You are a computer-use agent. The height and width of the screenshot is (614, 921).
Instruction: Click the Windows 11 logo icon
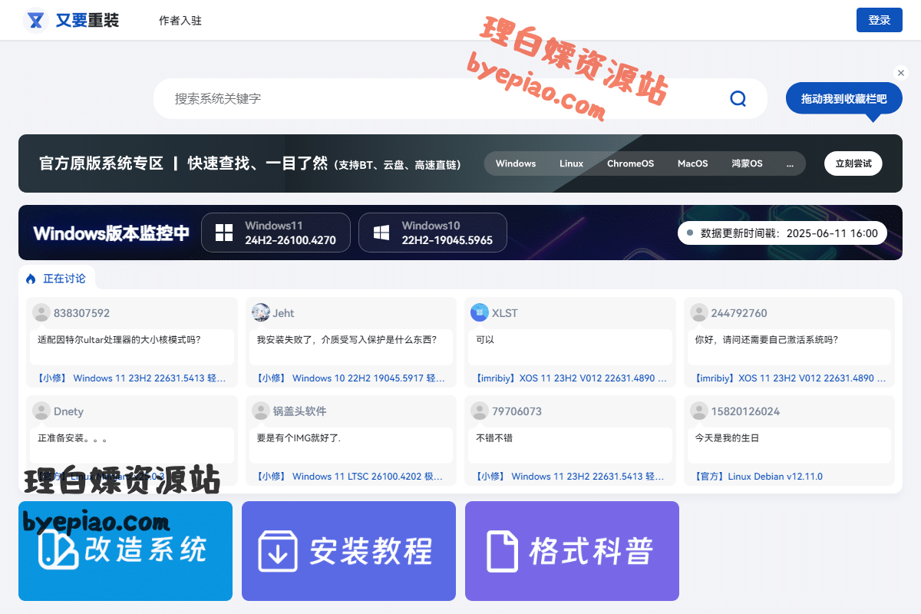[224, 233]
